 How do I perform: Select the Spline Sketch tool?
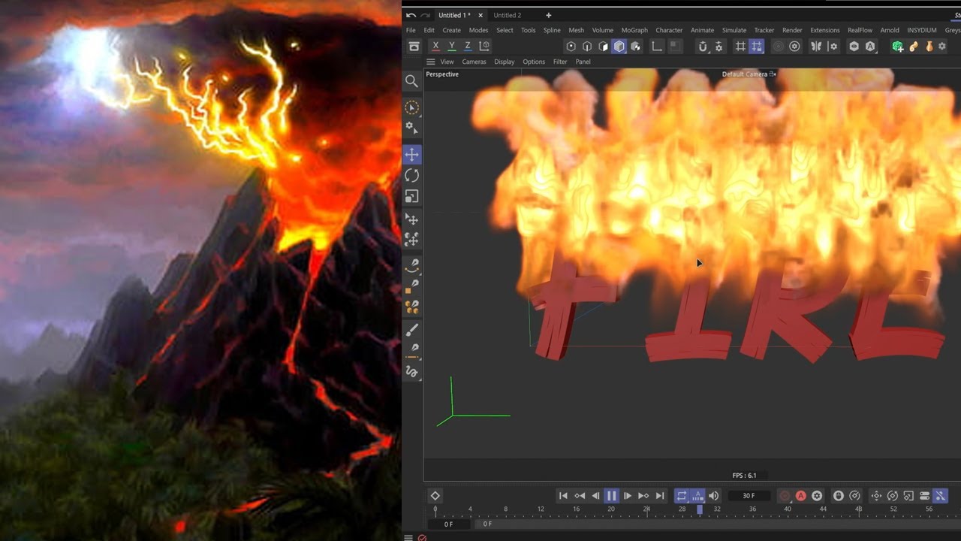tap(411, 371)
